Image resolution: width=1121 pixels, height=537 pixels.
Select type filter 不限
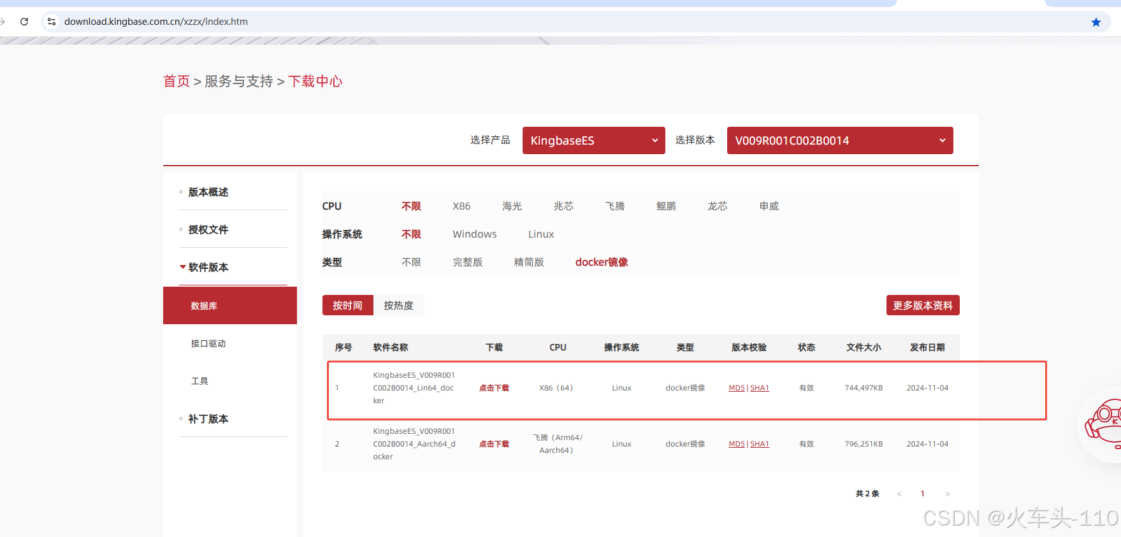pyautogui.click(x=411, y=262)
